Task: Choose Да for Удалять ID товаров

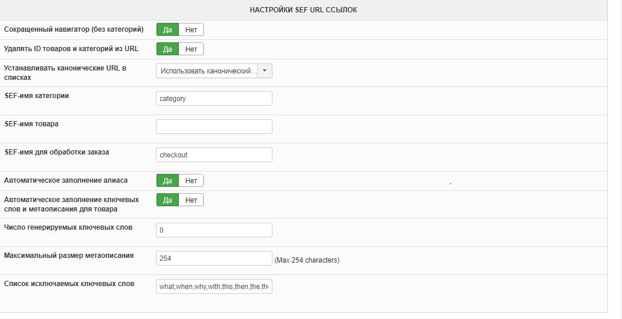Action: 167,49
